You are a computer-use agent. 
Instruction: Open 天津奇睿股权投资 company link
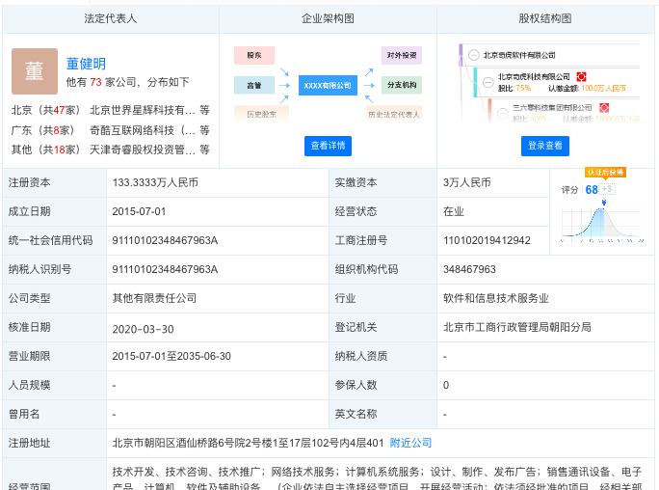(142, 150)
